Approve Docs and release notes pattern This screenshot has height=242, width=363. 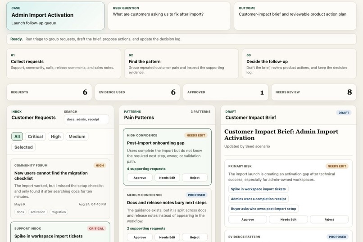tap(140, 237)
